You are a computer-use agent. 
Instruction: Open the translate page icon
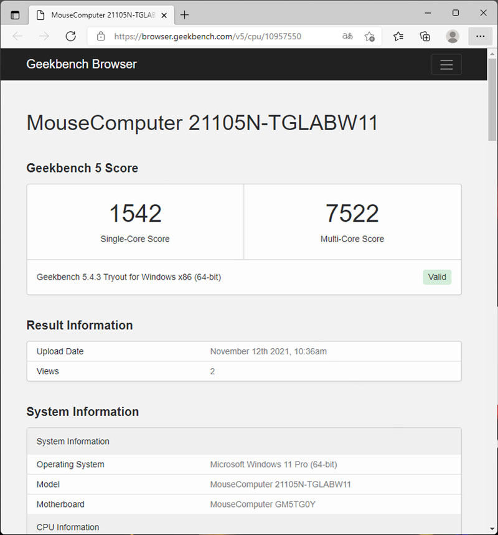coord(347,36)
